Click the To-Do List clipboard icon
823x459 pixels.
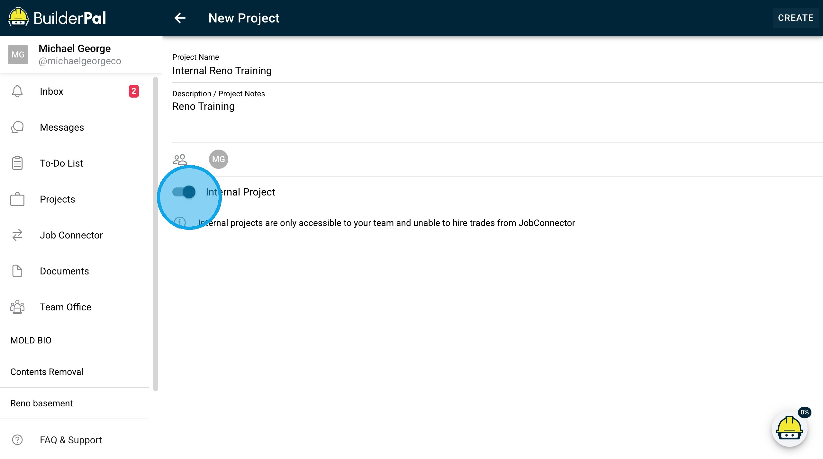coord(17,163)
